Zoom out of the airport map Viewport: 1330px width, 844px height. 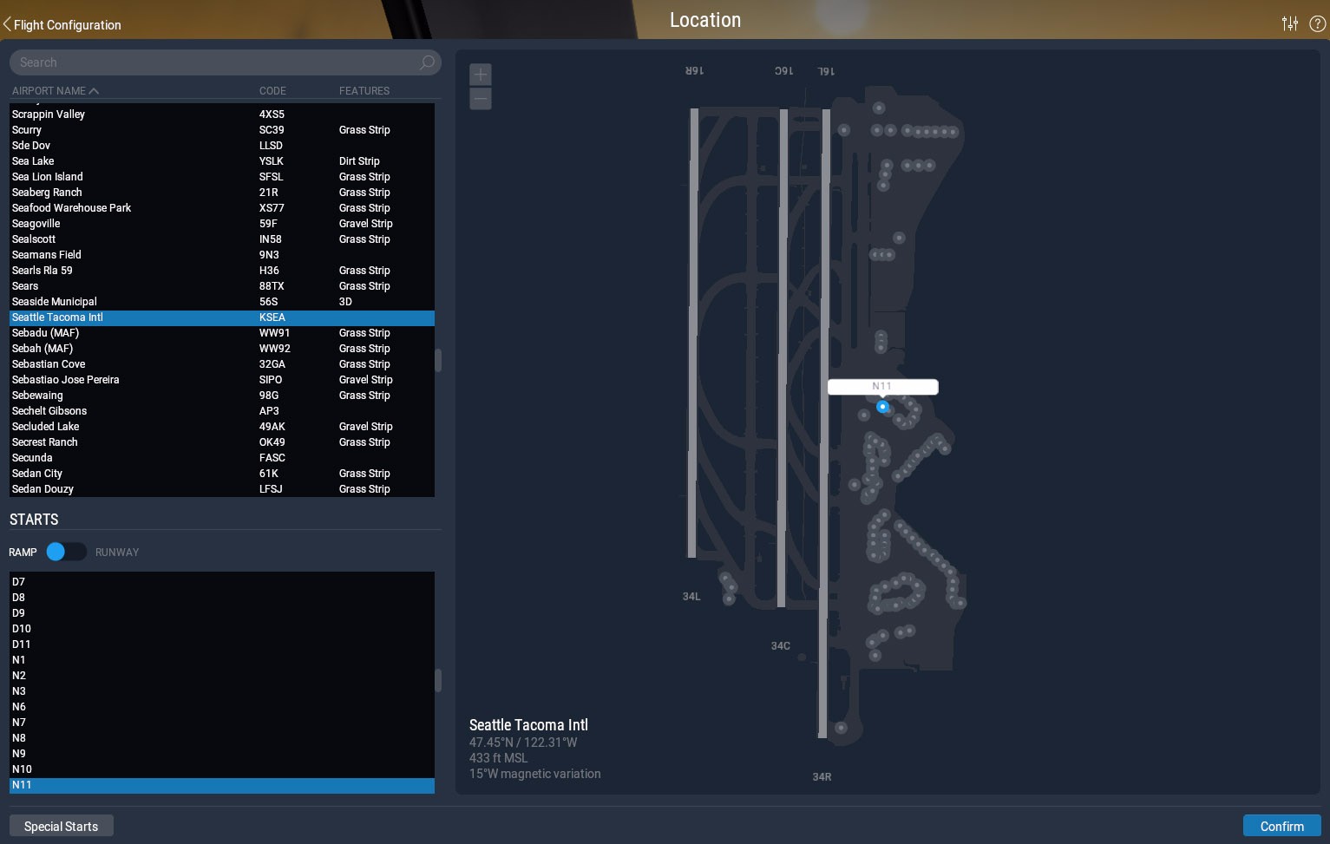coord(481,99)
